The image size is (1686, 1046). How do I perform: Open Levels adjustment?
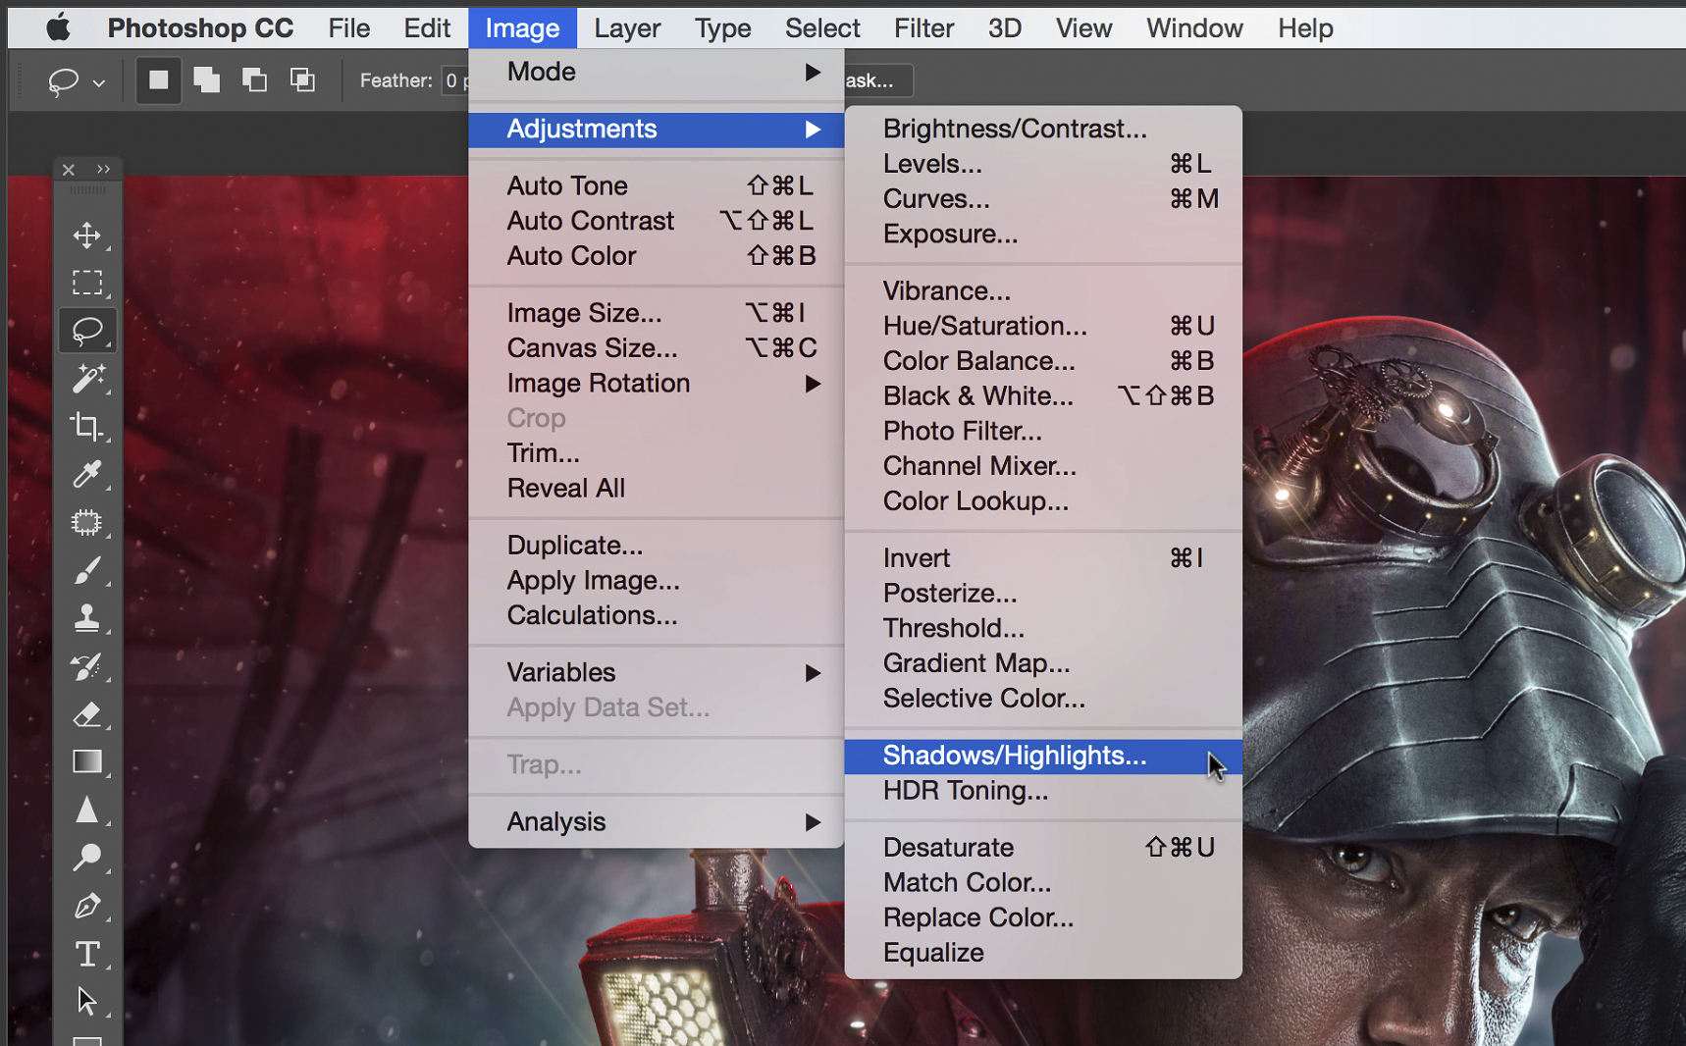[1043, 164]
